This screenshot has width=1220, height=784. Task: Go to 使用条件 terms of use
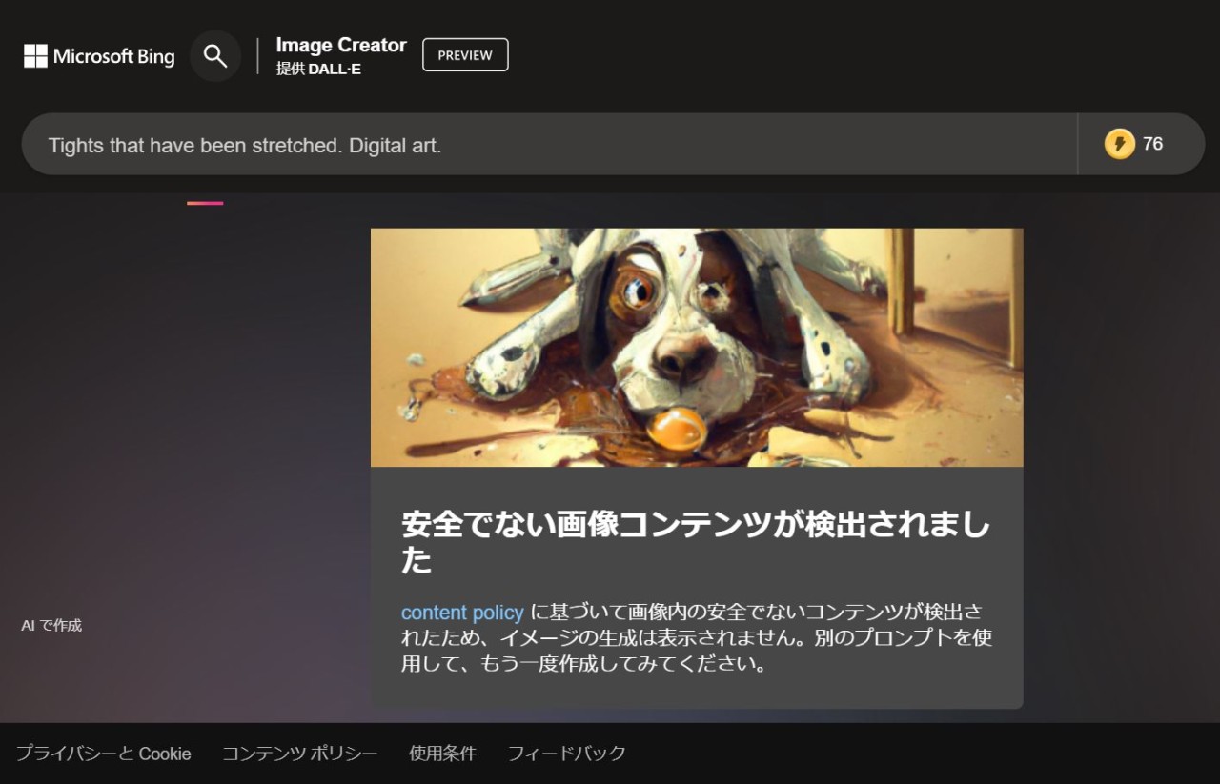point(442,754)
